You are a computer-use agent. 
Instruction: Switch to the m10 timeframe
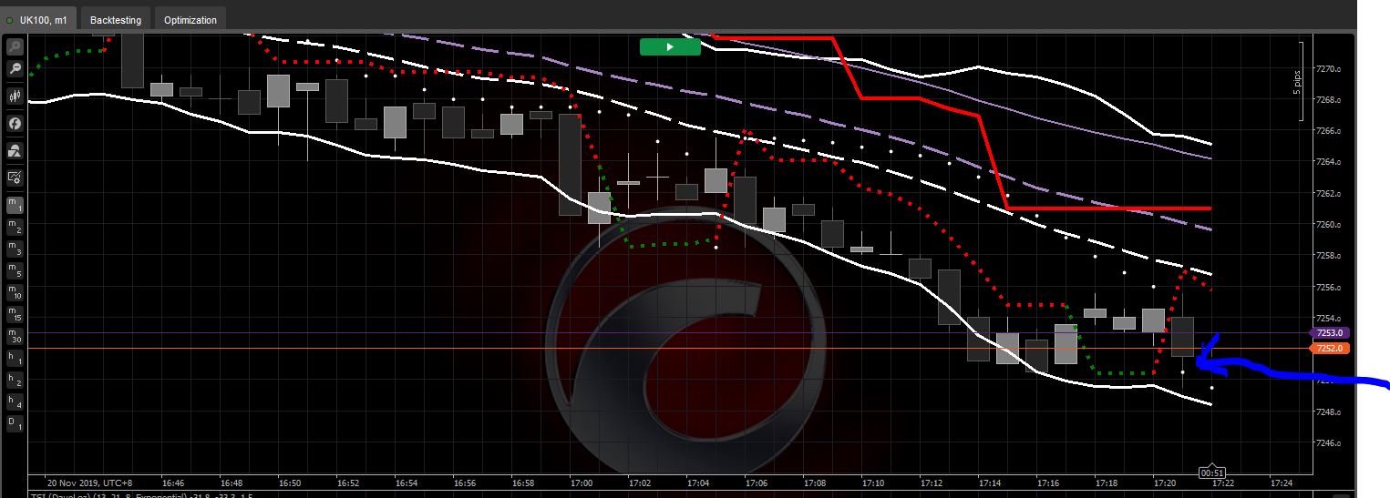(x=15, y=292)
